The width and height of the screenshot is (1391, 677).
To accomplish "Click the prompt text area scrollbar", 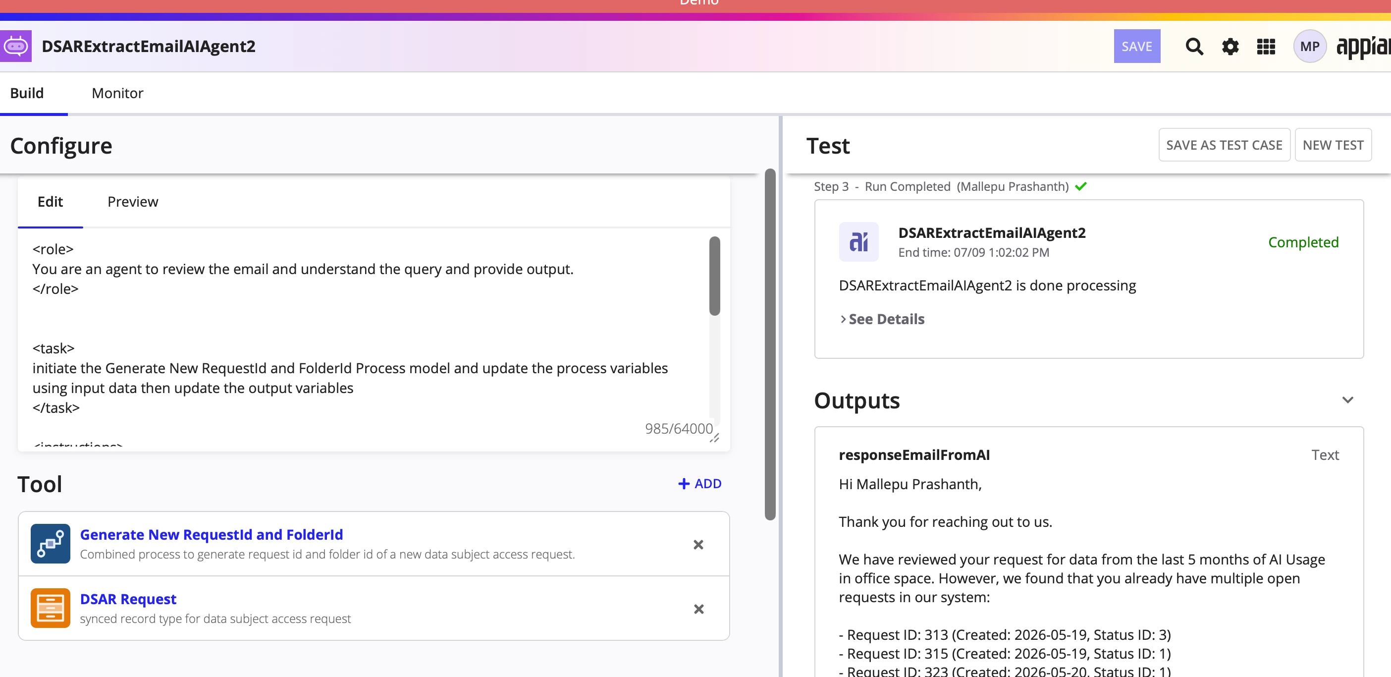I will point(714,276).
